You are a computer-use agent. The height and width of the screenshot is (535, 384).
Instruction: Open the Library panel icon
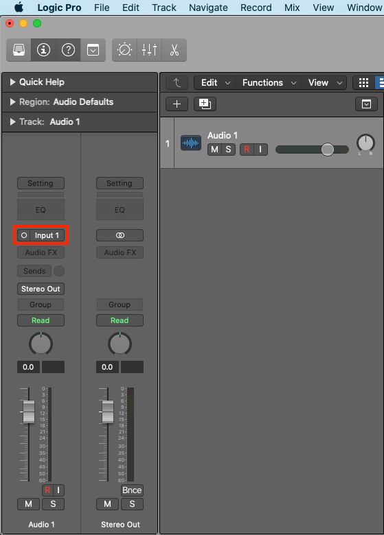[x=19, y=50]
